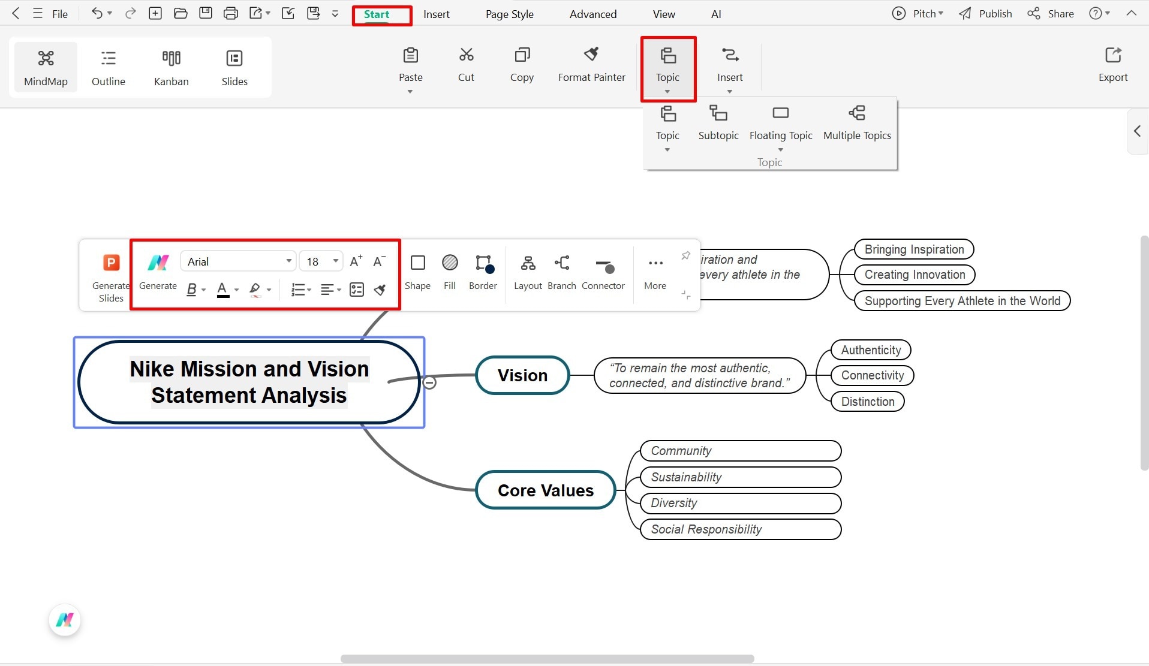Switch to Kanban view mode
The image size is (1149, 666).
pos(172,67)
